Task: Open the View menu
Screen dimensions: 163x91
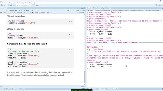Action: [x=7, y=3]
